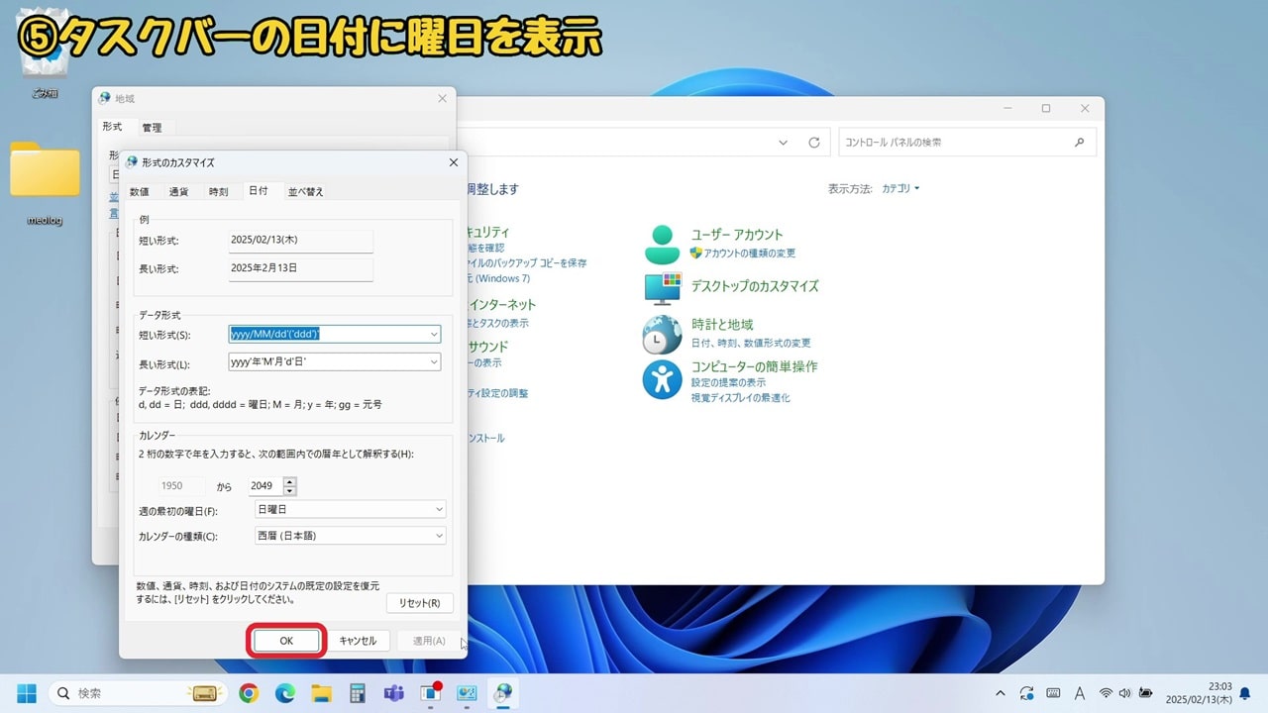Viewport: 1268px width, 713px height.
Task: Increase the two-digit year upper limit 2049
Action: [x=289, y=481]
